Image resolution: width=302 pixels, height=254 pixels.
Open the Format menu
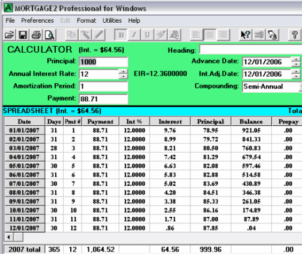click(x=86, y=20)
